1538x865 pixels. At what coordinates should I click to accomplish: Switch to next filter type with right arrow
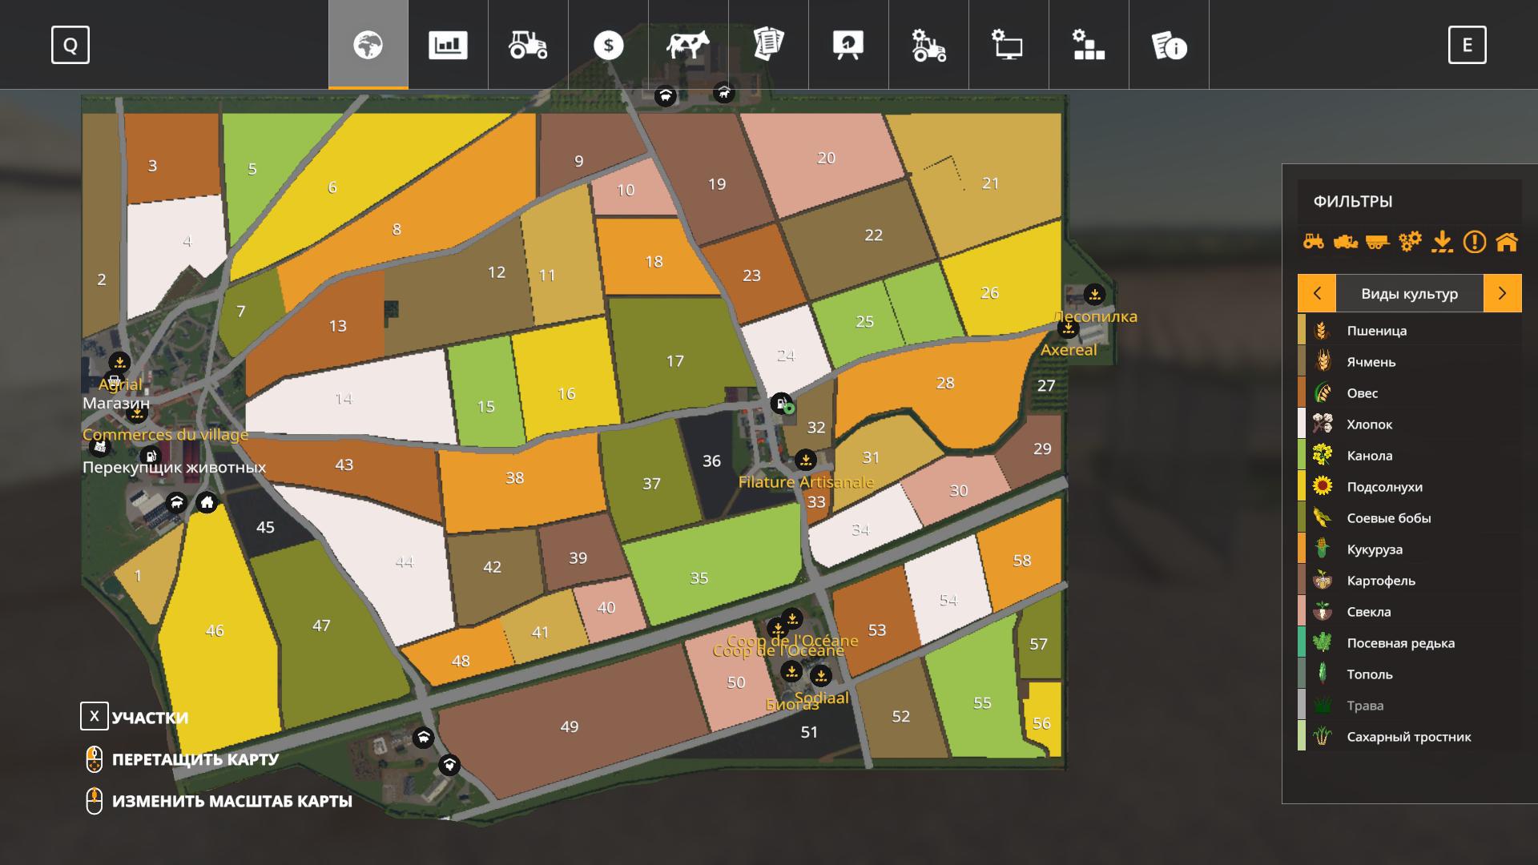click(x=1502, y=293)
